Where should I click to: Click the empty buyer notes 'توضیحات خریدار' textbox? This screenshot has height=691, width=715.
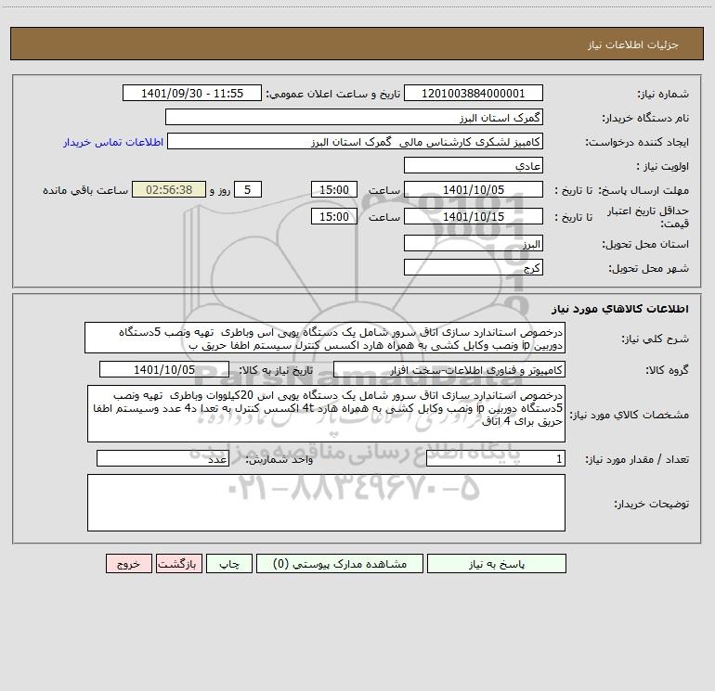coord(326,503)
